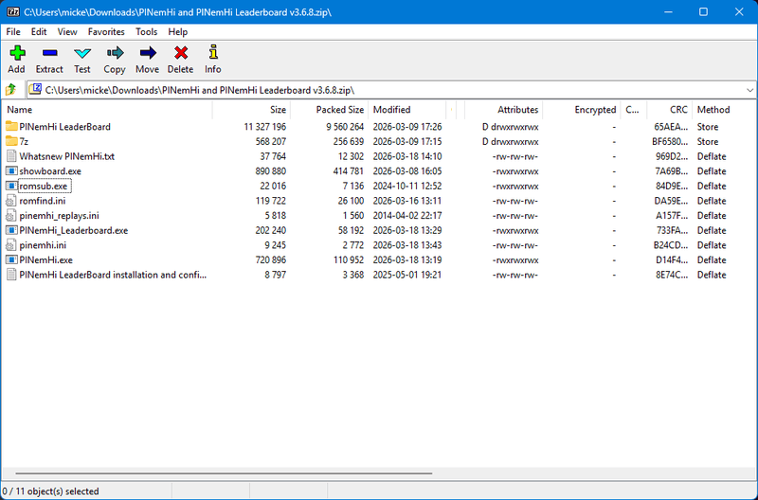Click the Add toolbar icon
This screenshot has width=758, height=500.
coord(17,52)
